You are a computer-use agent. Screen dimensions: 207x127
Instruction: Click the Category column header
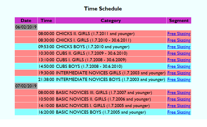(x=111, y=20)
